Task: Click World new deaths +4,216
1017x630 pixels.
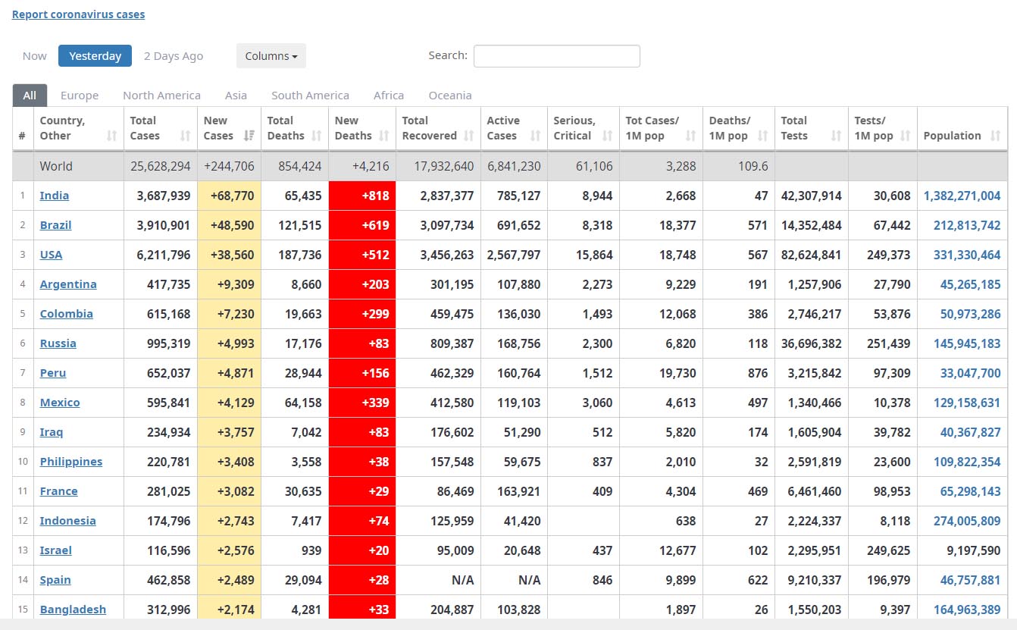Action: 371,166
